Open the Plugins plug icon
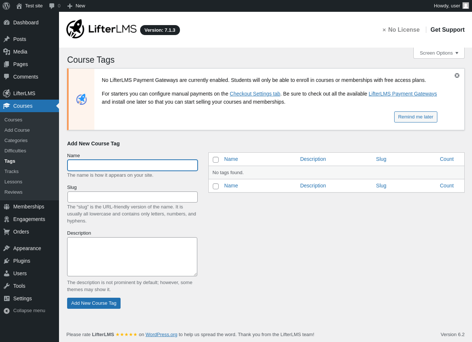472x342 pixels. pos(7,261)
